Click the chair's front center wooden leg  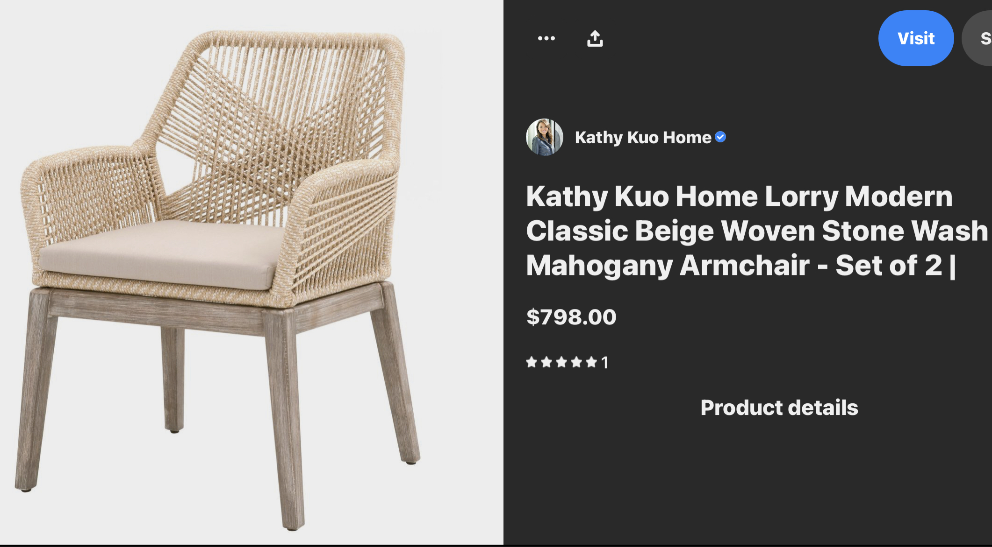point(286,420)
